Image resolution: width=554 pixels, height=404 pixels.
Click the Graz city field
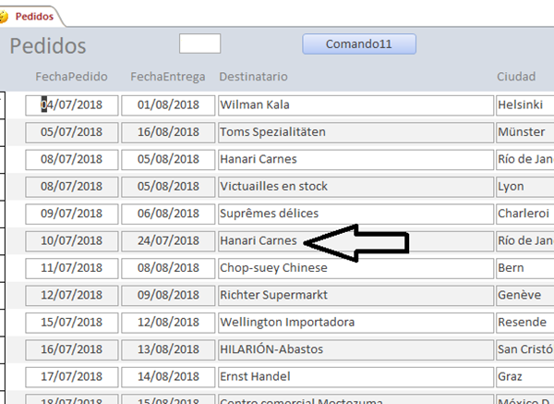[x=525, y=377]
